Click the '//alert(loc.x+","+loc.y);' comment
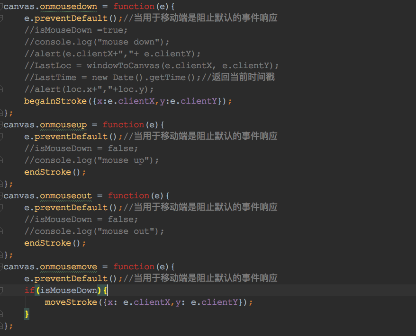This screenshot has width=416, height=336. click(x=89, y=89)
